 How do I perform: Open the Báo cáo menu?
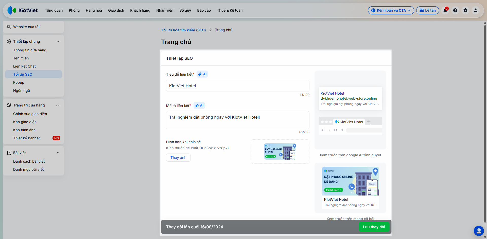click(x=204, y=10)
